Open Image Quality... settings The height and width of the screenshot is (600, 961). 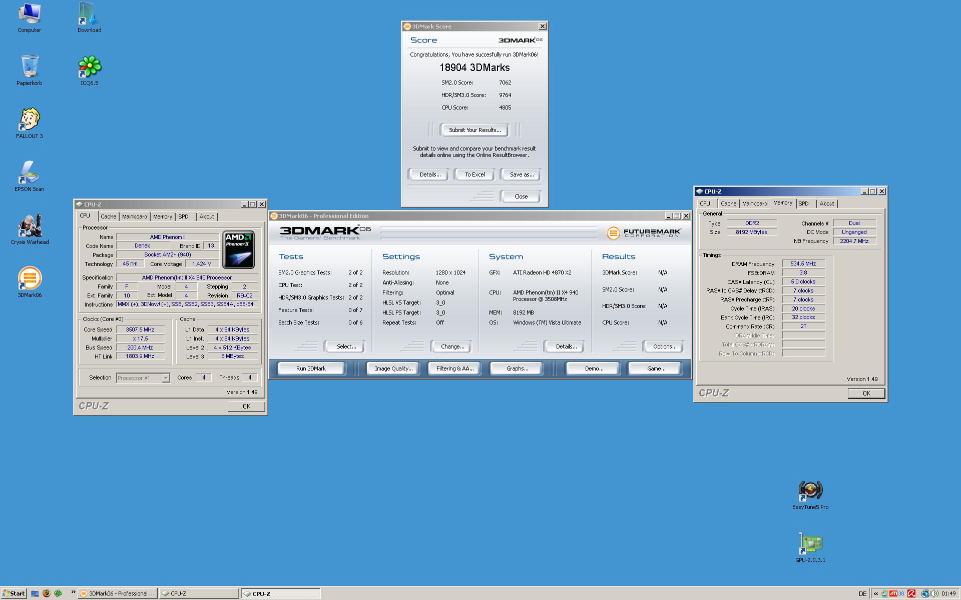(x=393, y=368)
